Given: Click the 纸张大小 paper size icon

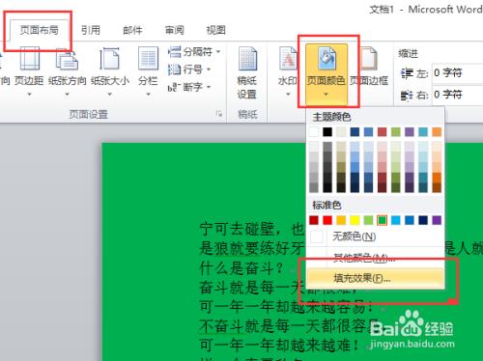Looking at the screenshot, I should (109, 58).
